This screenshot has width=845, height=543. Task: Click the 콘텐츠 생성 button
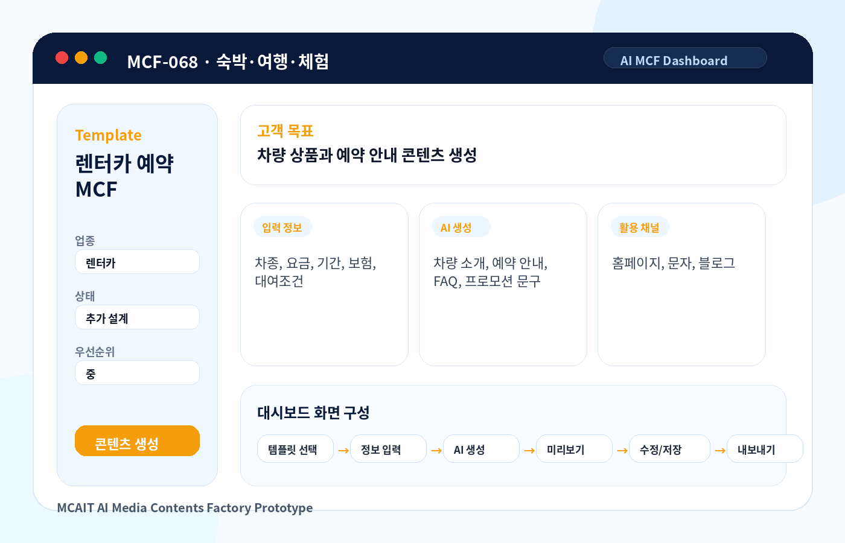pyautogui.click(x=137, y=441)
